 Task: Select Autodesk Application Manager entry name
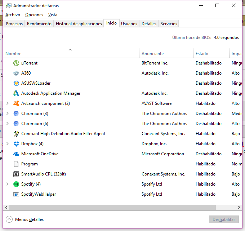click(51, 93)
